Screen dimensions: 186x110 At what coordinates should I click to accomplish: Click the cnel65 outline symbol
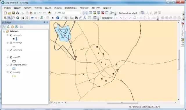click(14, 61)
